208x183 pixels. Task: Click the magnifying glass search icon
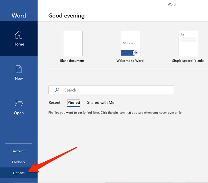(57, 90)
